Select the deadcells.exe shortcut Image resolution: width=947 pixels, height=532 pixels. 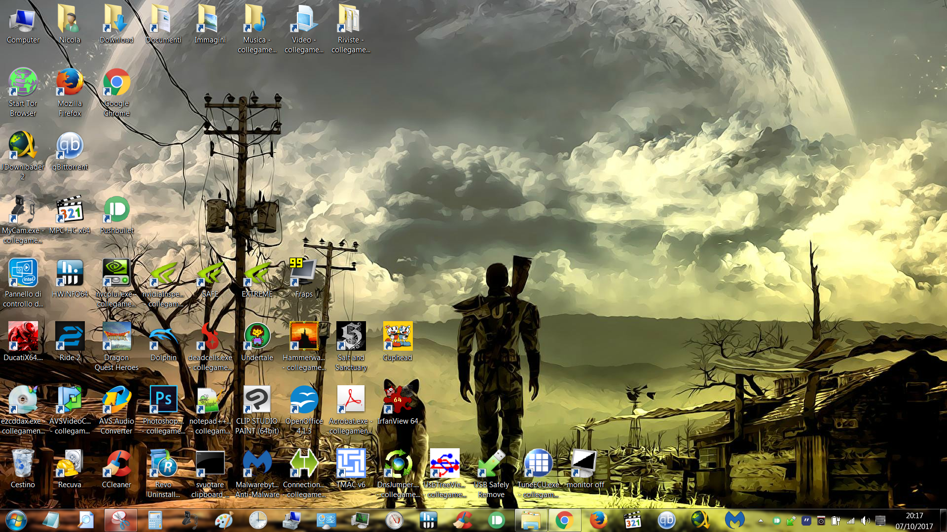point(210,347)
